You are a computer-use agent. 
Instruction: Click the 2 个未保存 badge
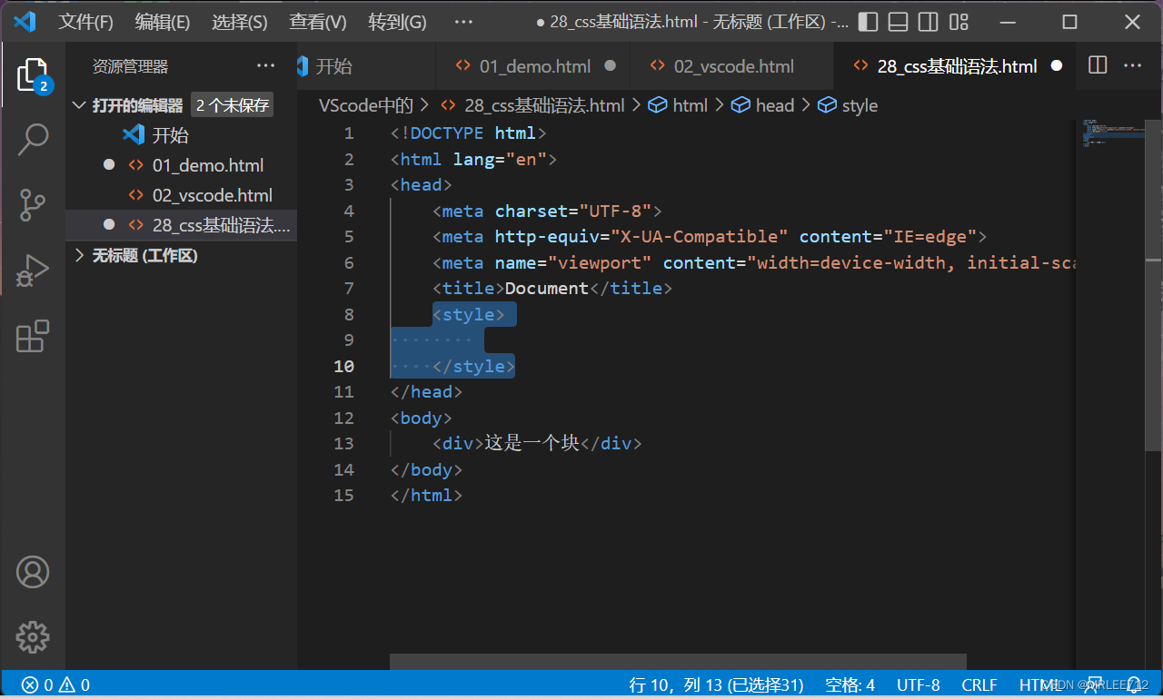pos(233,105)
